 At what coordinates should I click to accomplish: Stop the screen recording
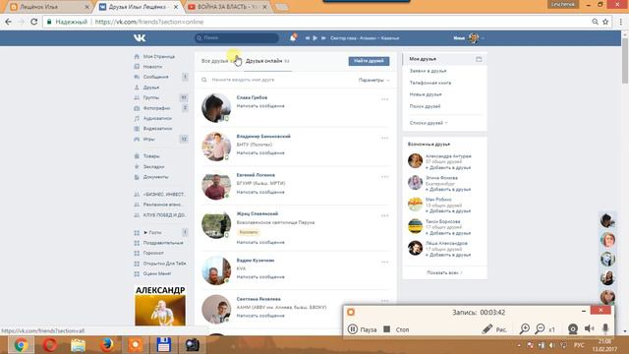click(x=396, y=329)
